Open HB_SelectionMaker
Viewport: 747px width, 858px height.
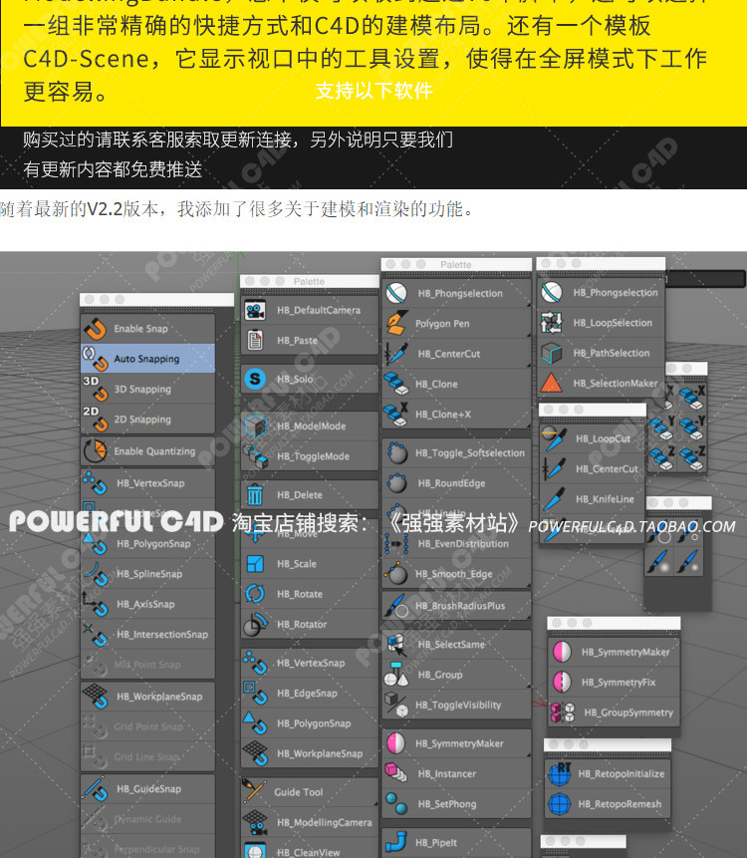click(x=602, y=384)
